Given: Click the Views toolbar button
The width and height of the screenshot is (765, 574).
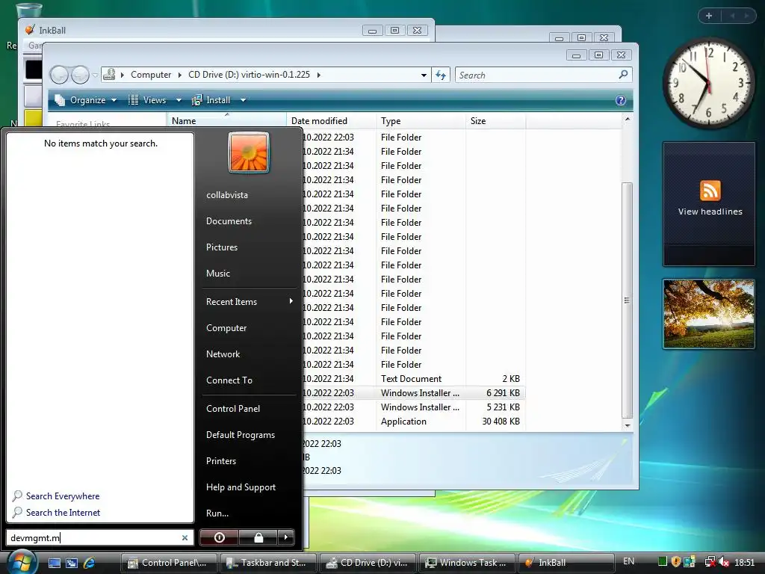Looking at the screenshot, I should click(147, 100).
